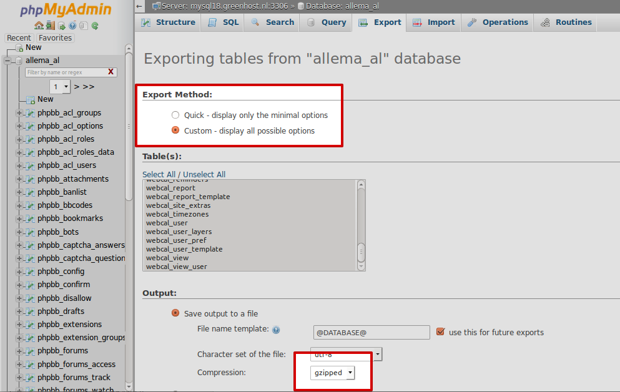Click the new table icon

(31, 100)
